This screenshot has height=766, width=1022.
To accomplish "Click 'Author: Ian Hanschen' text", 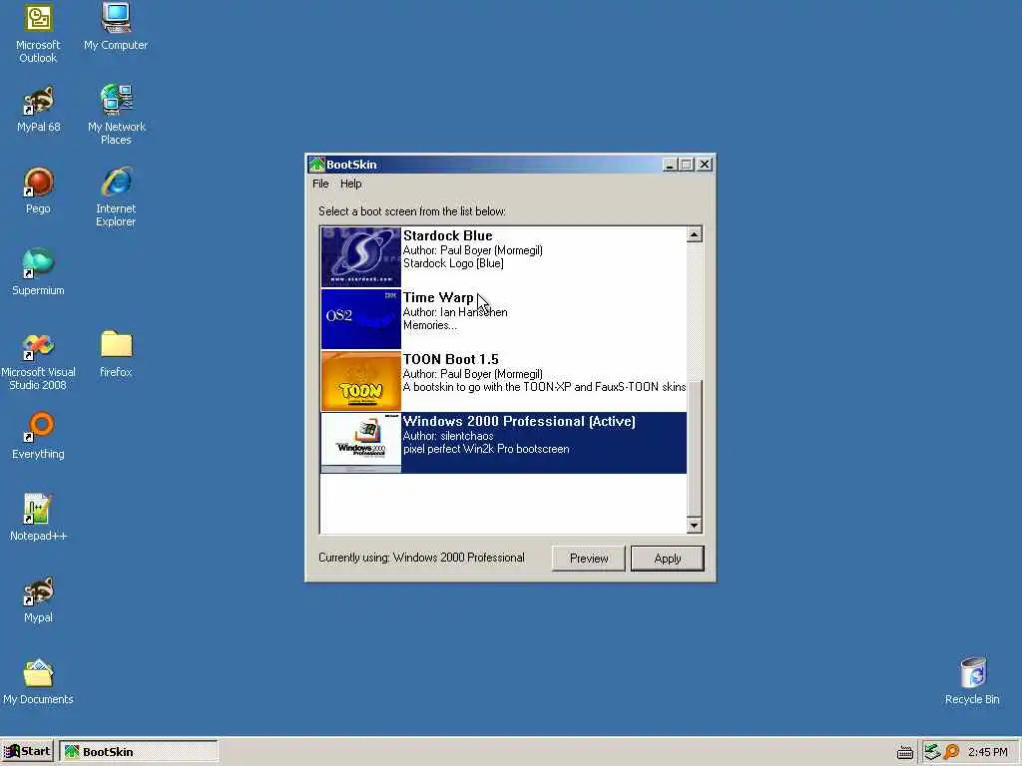I will pos(455,312).
